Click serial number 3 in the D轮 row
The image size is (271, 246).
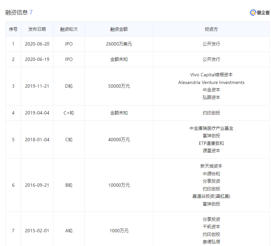13,86
